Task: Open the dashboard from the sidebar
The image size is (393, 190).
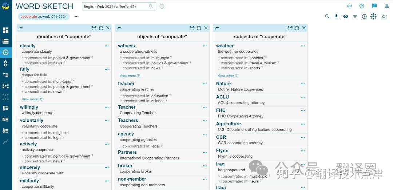Action: tap(5, 30)
